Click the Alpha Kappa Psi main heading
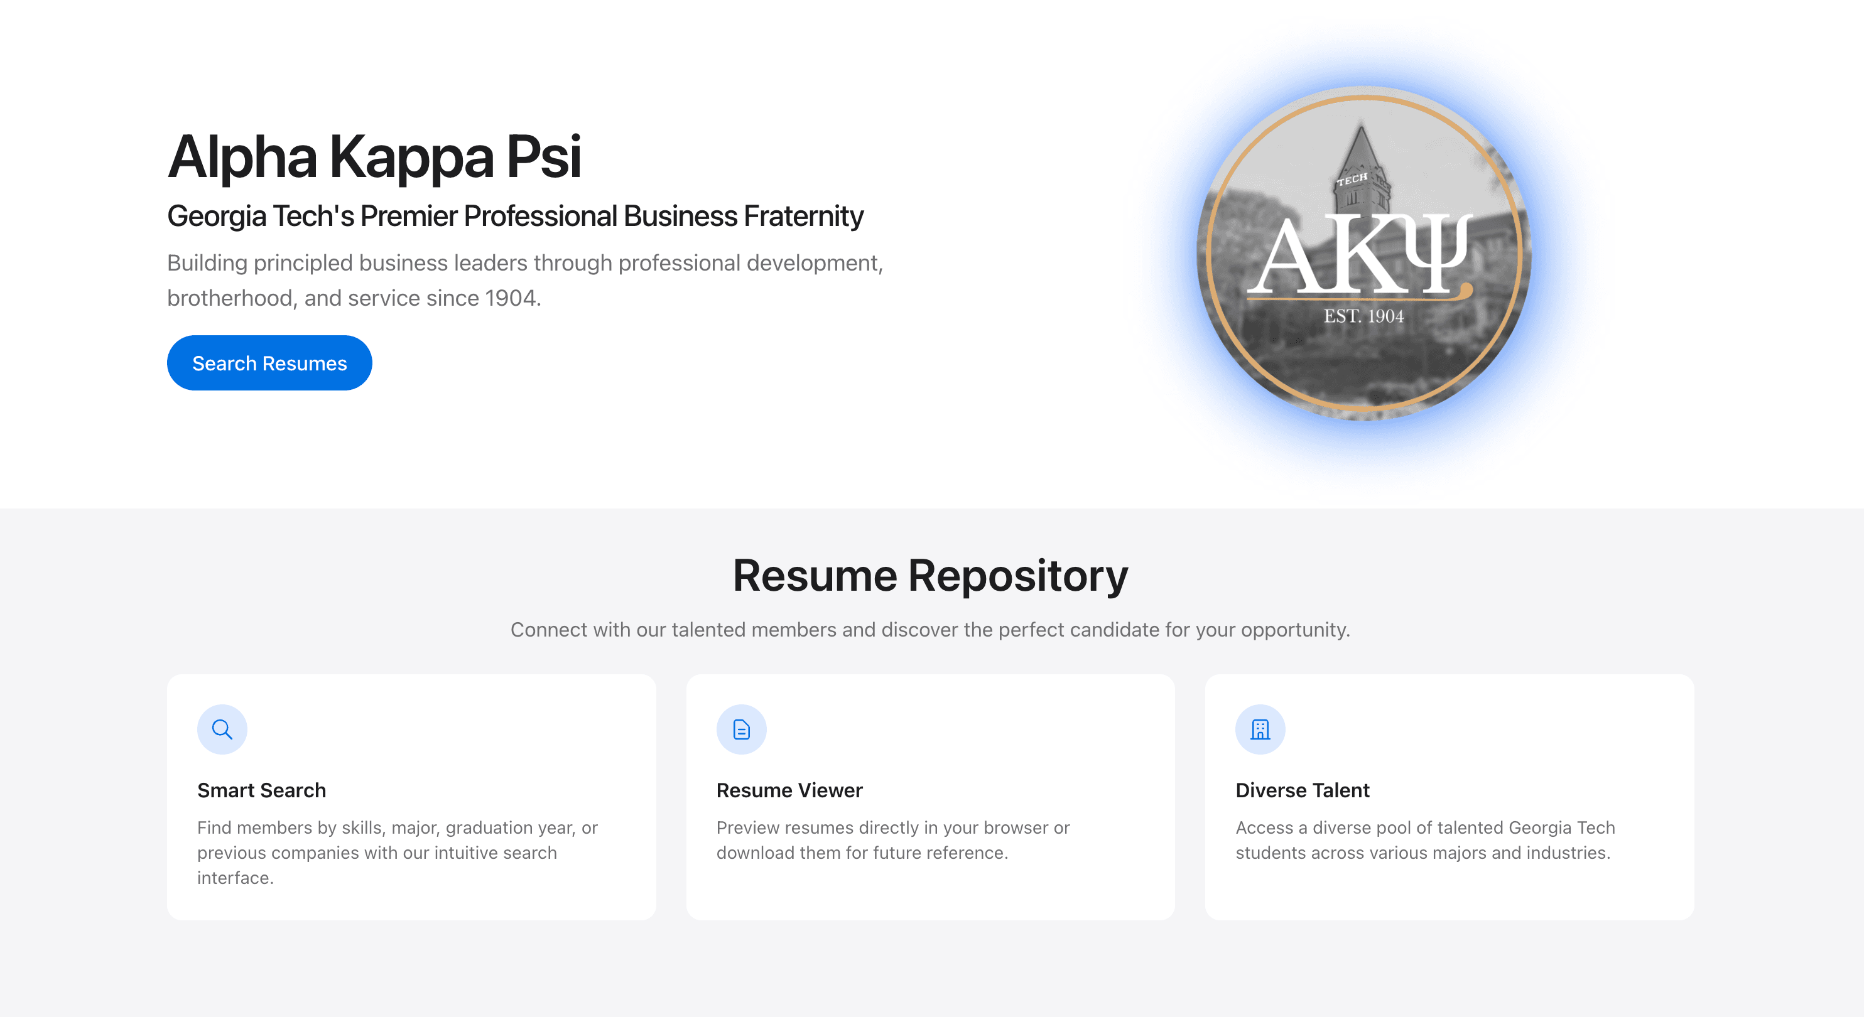Screen dimensions: 1864x1017 pyautogui.click(x=374, y=156)
